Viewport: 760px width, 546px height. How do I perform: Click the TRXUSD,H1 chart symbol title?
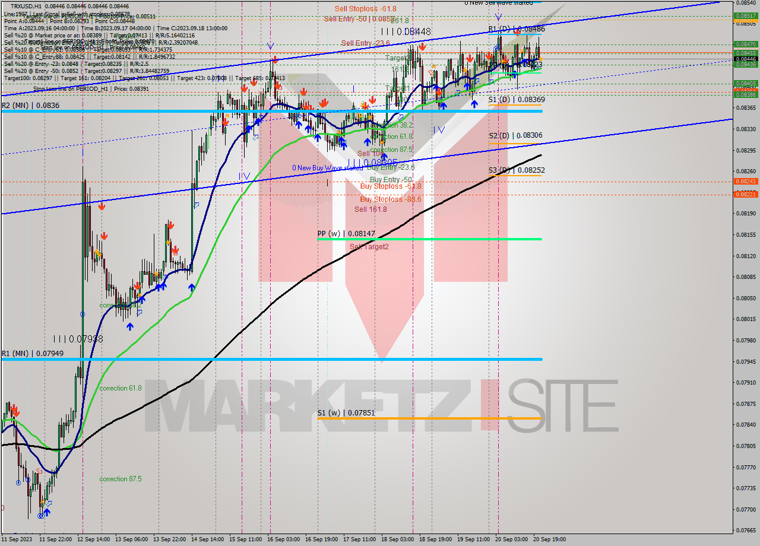click(26, 6)
